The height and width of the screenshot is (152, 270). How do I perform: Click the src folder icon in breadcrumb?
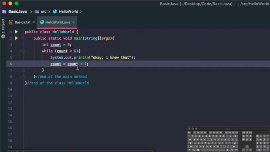pos(37,11)
